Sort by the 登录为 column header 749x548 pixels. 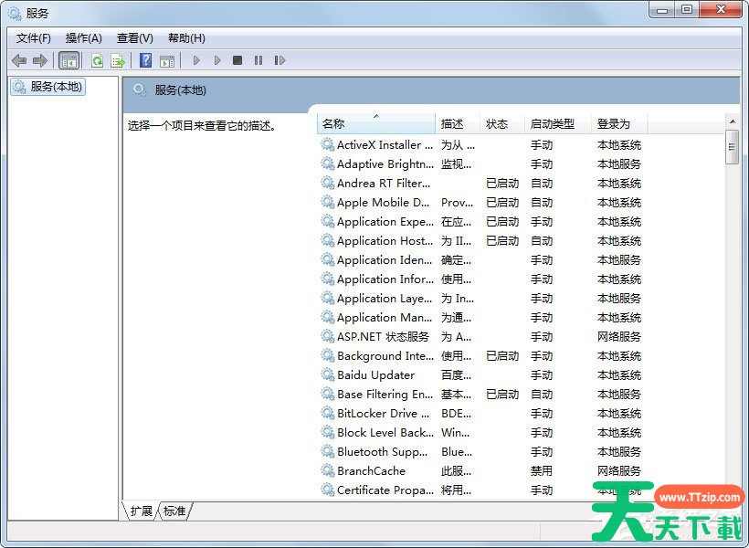(619, 123)
